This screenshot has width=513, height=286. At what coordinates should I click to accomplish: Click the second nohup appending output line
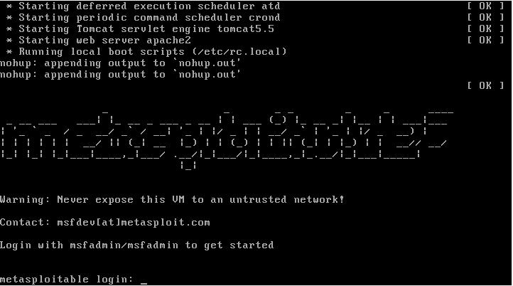click(120, 75)
